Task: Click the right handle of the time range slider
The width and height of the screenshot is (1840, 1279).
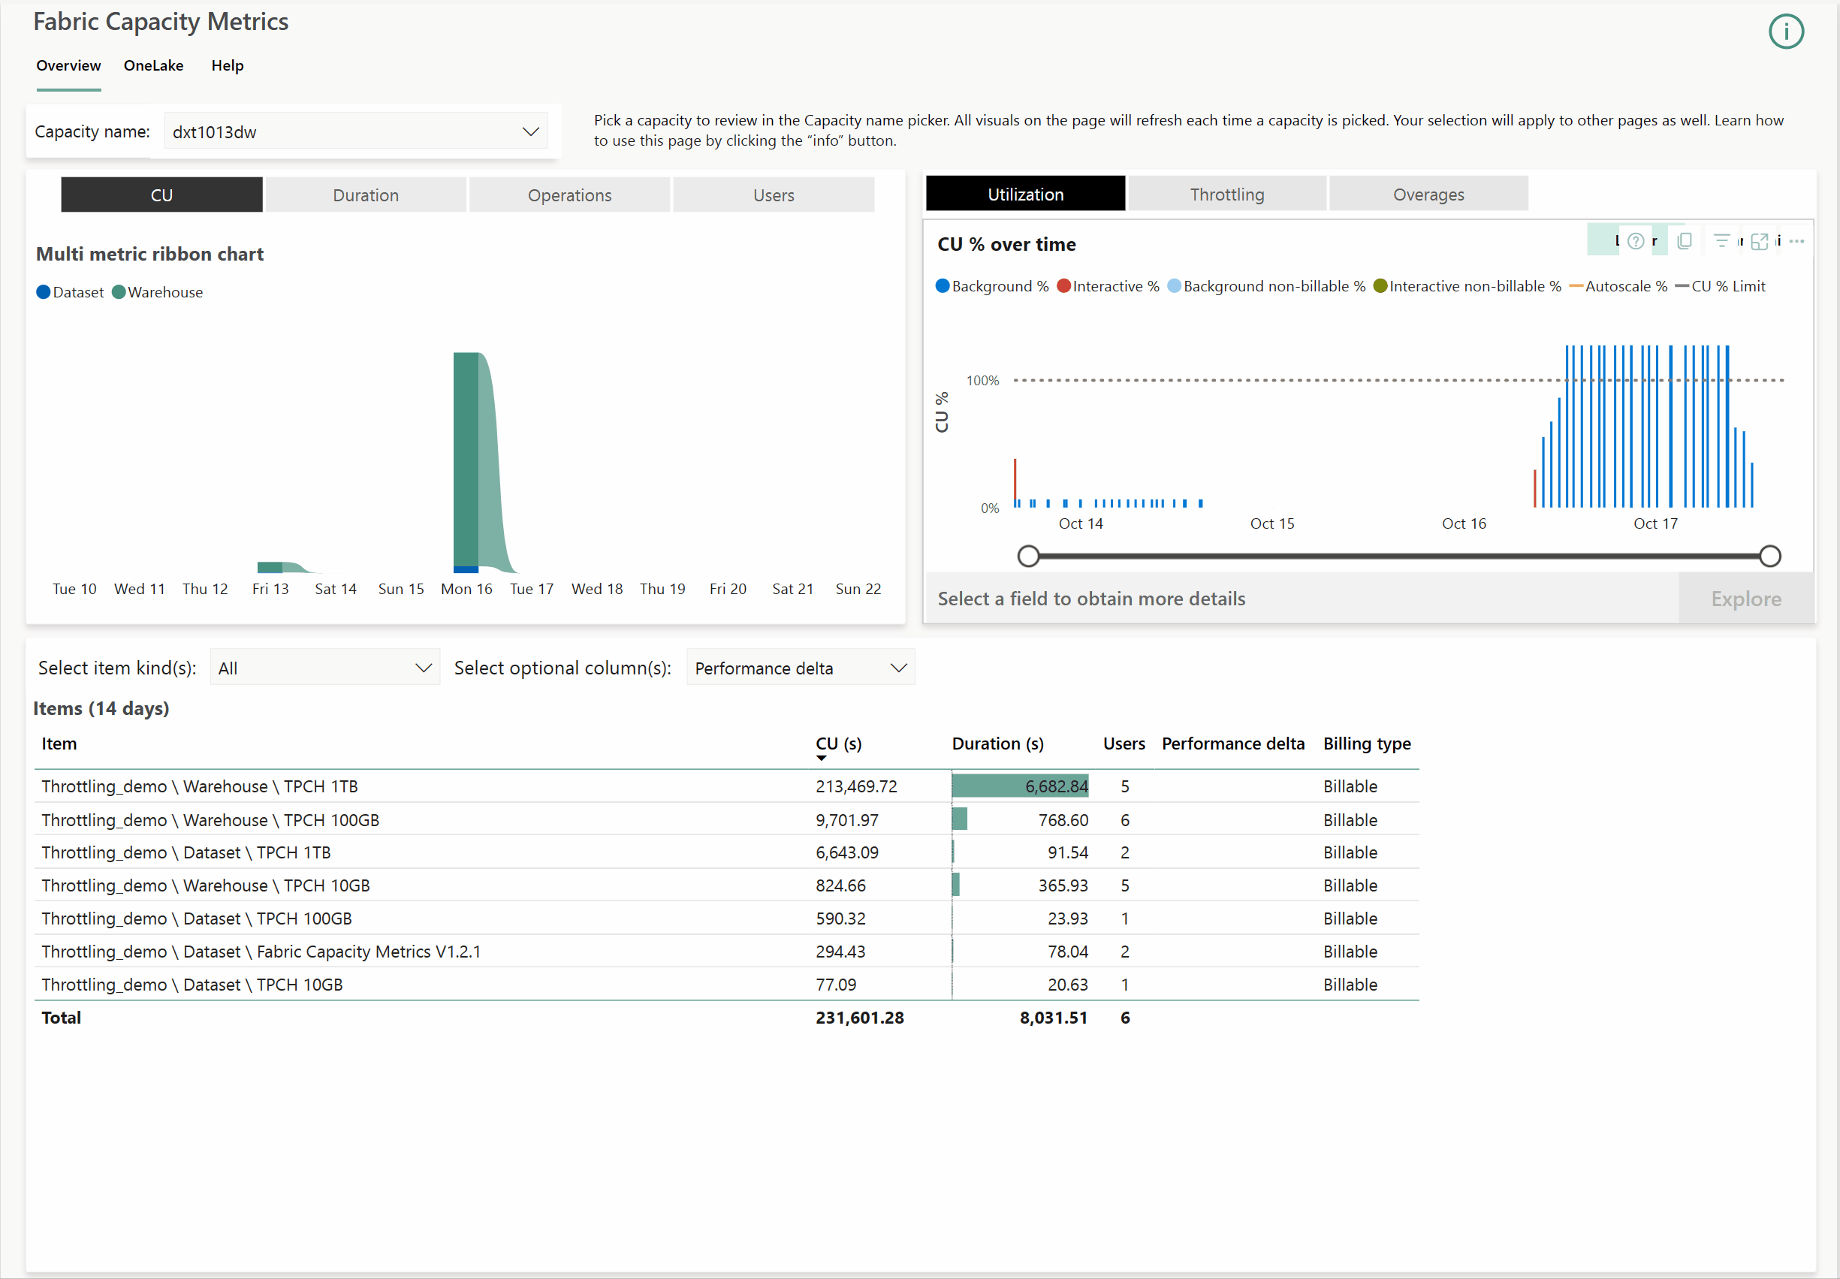Action: point(1769,557)
